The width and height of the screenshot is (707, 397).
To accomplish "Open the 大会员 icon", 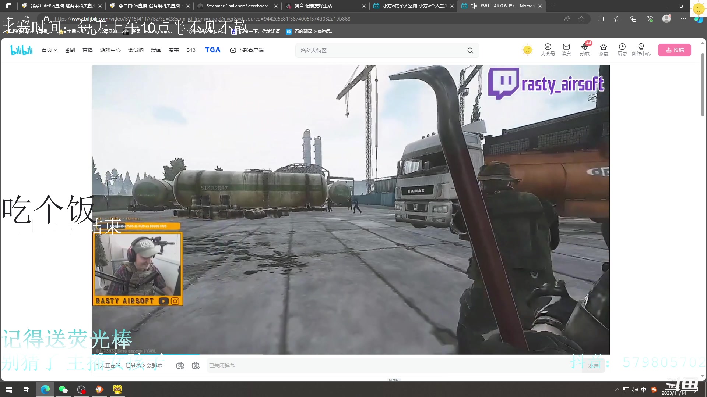I will 548,50.
